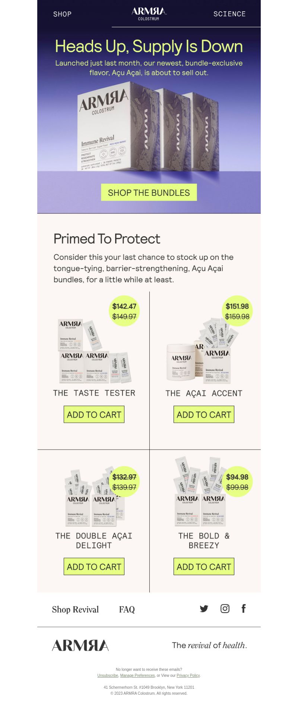Click the Unsubscribe link

108,675
